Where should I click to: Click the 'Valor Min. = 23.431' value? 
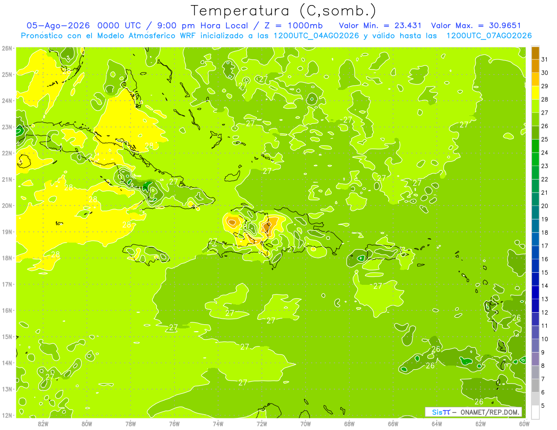[x=380, y=26]
